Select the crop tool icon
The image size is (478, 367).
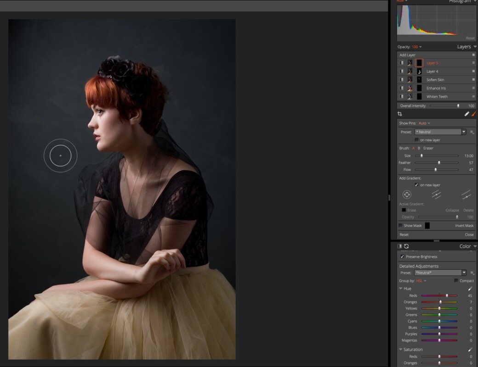coord(400,114)
